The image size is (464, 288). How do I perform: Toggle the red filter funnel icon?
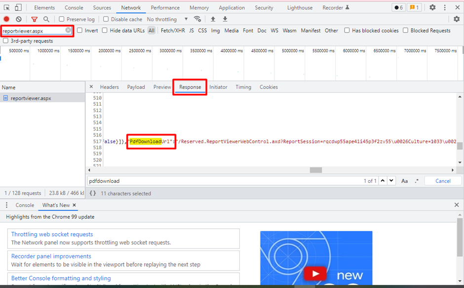coord(35,19)
